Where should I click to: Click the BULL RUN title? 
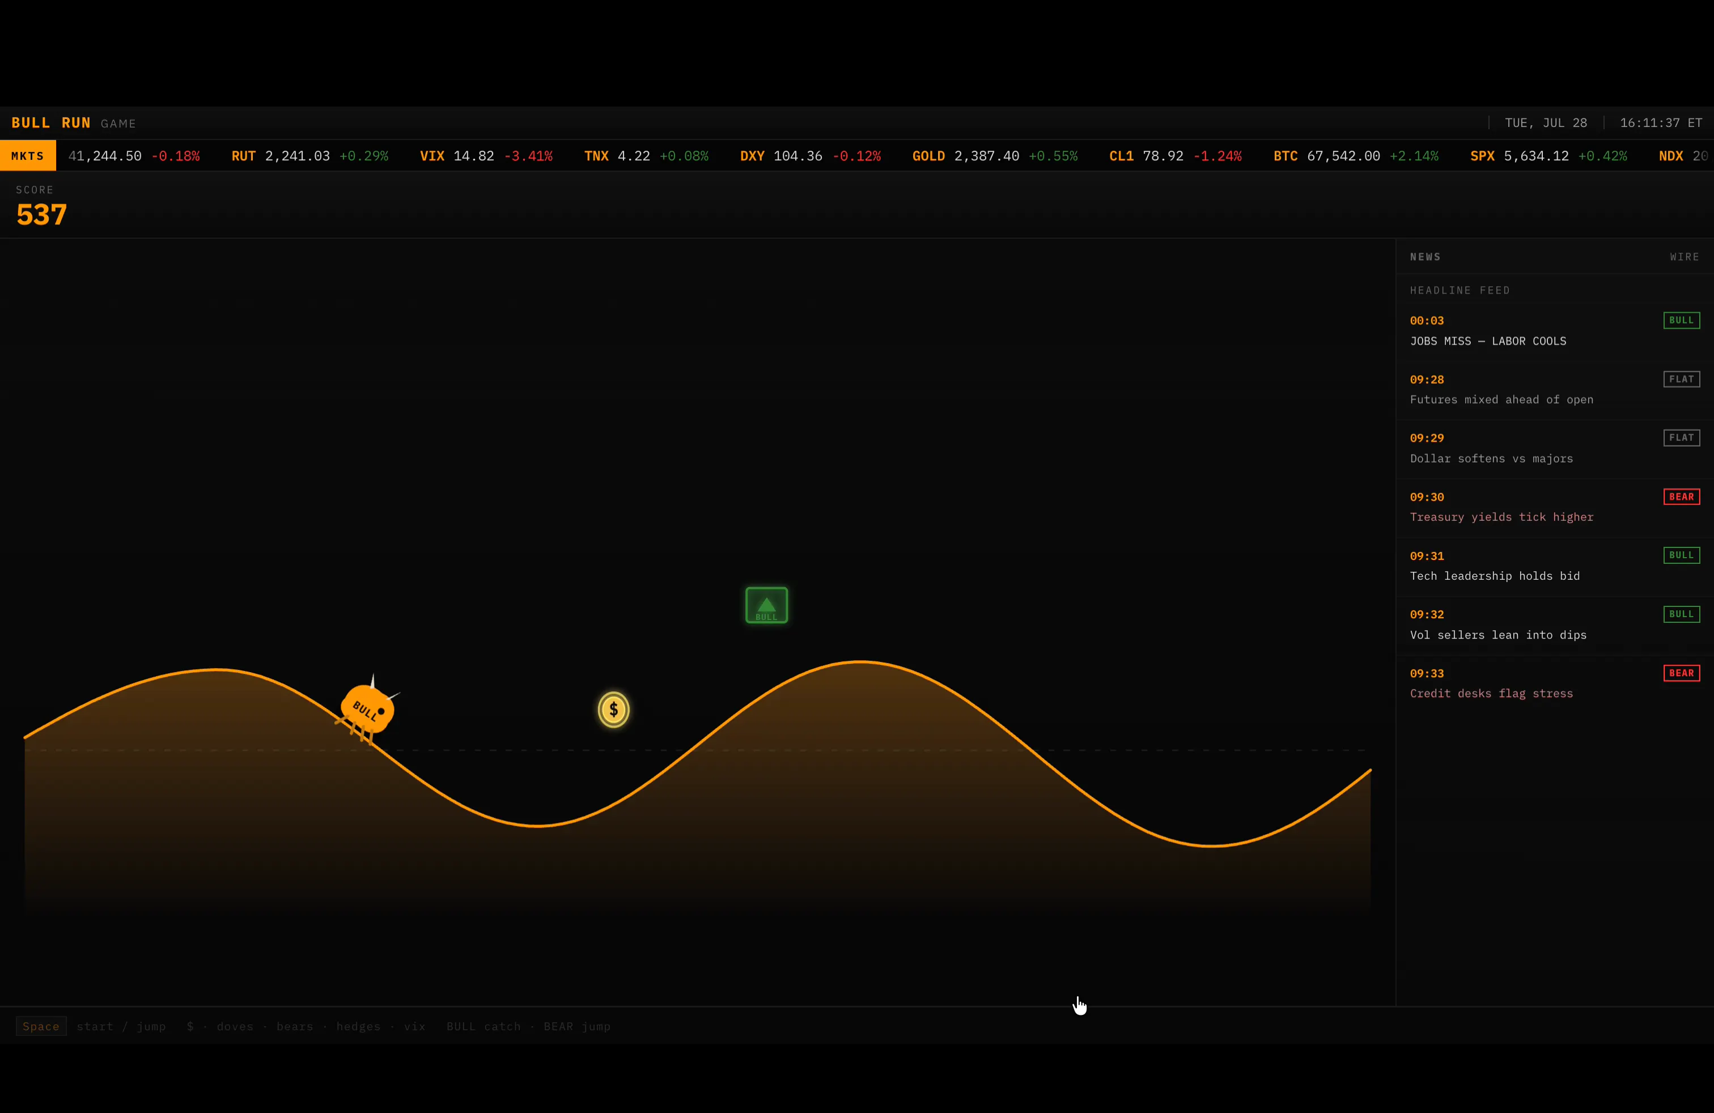click(x=51, y=123)
